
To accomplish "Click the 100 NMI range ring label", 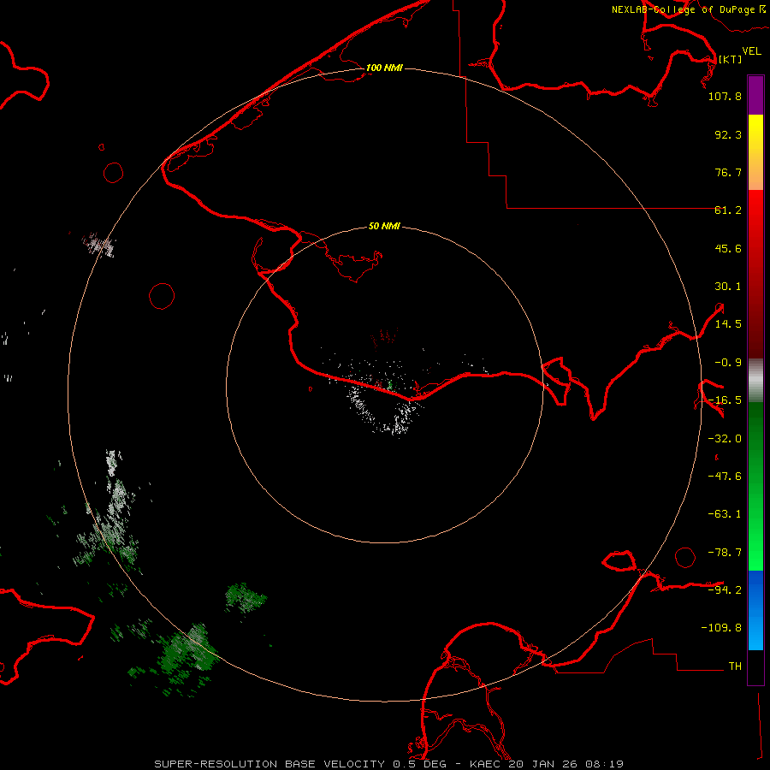I will [384, 68].
